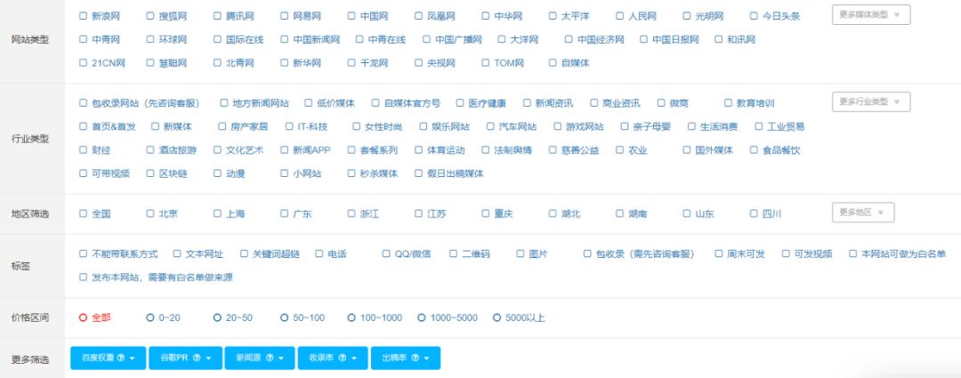Check the 广东 region checkbox
Viewport: 961px width, 378px height.
(284, 213)
